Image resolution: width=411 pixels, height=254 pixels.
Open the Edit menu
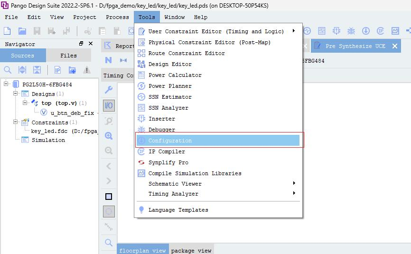[34, 17]
